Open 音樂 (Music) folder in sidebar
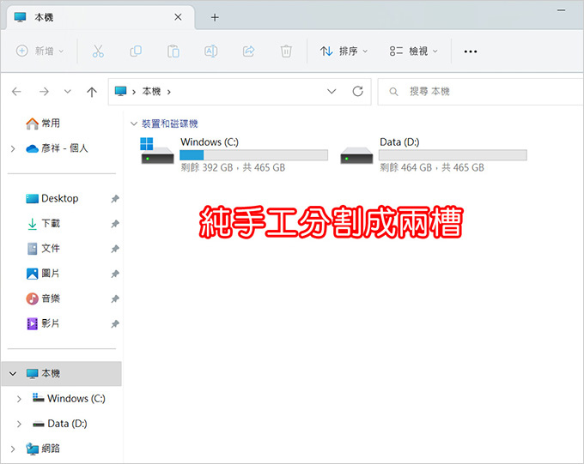Screen dimensions: 584x464 pos(43,298)
